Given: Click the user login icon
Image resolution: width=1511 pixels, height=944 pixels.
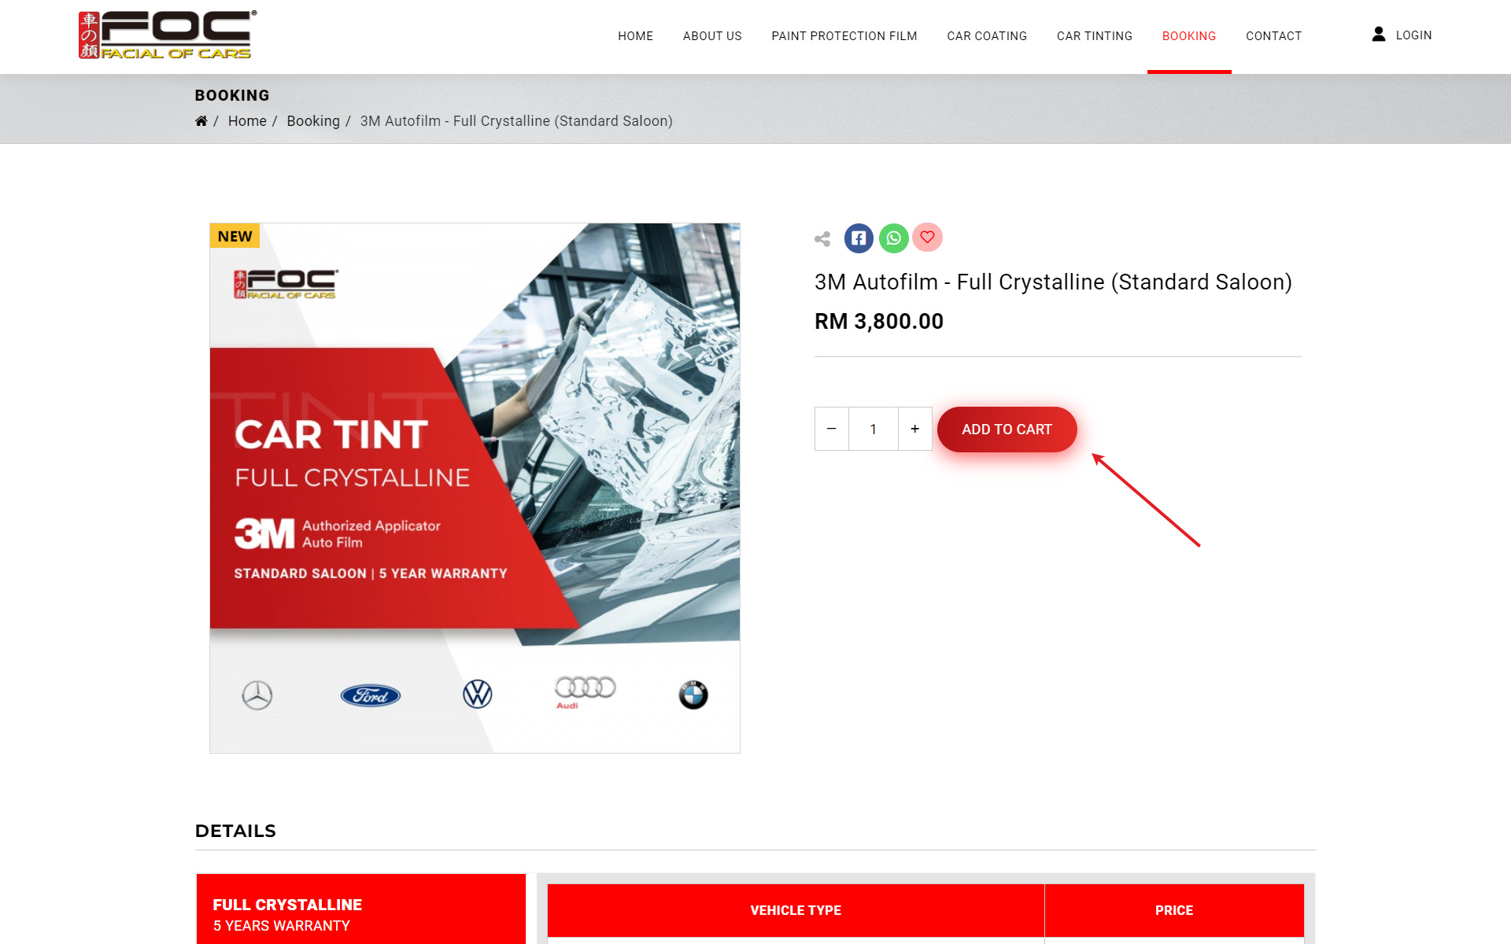Looking at the screenshot, I should [1379, 35].
